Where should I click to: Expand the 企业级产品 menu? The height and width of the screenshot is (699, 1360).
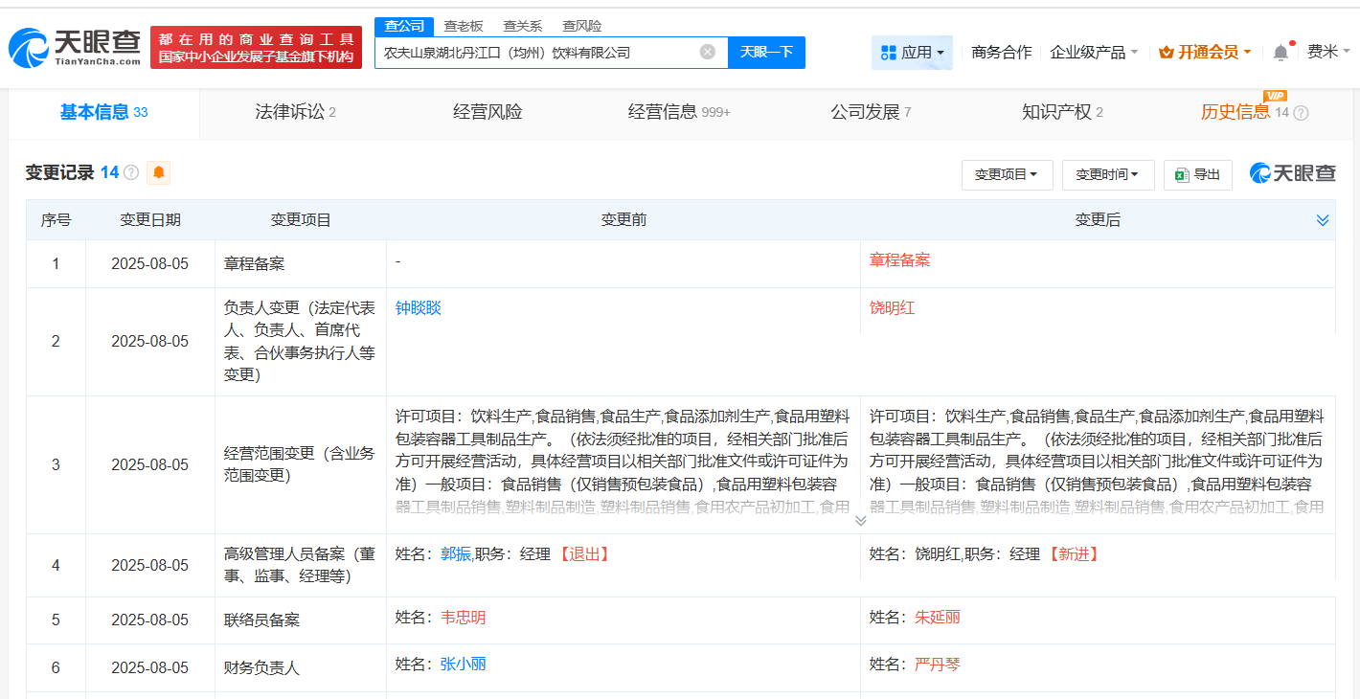click(1094, 53)
